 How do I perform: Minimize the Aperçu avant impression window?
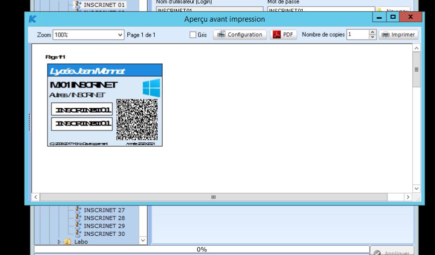click(379, 17)
